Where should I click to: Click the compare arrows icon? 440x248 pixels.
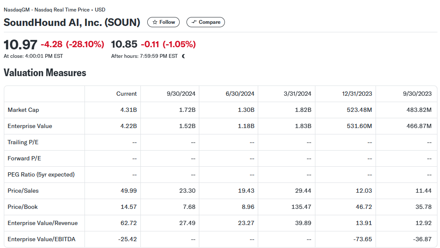point(194,22)
